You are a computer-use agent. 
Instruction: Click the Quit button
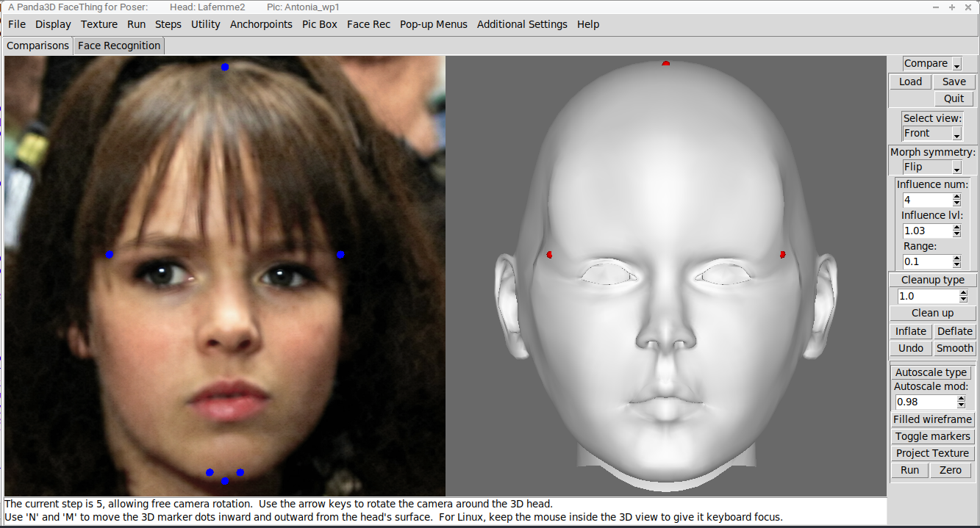(x=954, y=98)
